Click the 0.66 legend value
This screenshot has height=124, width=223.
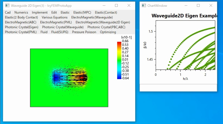click(x=125, y=41)
